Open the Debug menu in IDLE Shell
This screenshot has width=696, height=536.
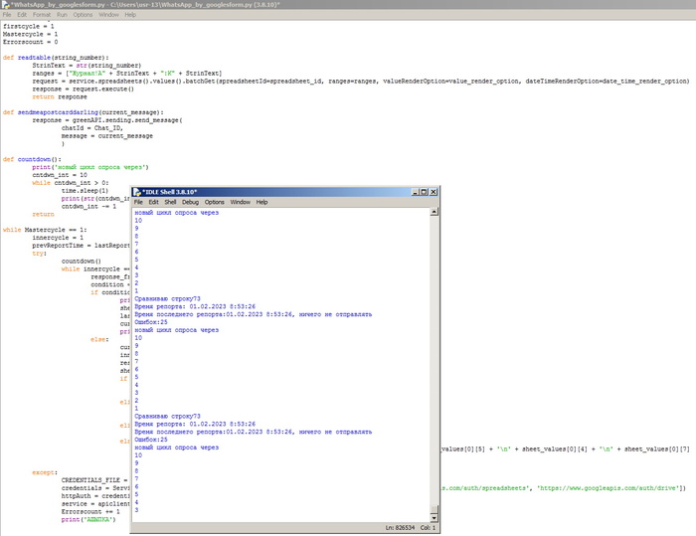[x=190, y=202]
